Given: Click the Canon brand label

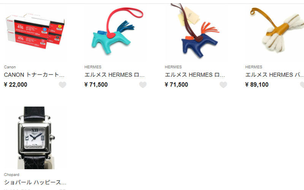Looking at the screenshot, I should [10, 67].
